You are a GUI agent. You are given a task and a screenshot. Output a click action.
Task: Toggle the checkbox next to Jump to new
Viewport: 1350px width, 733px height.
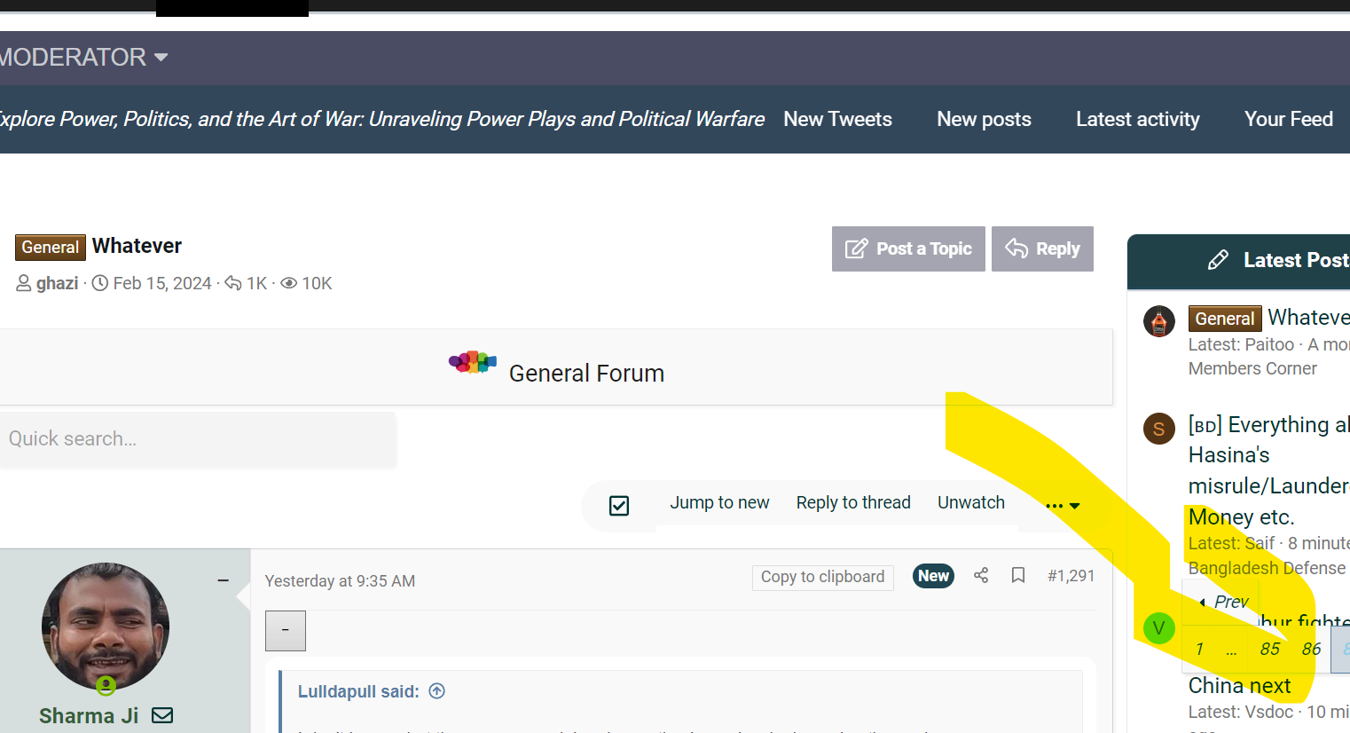coord(619,506)
